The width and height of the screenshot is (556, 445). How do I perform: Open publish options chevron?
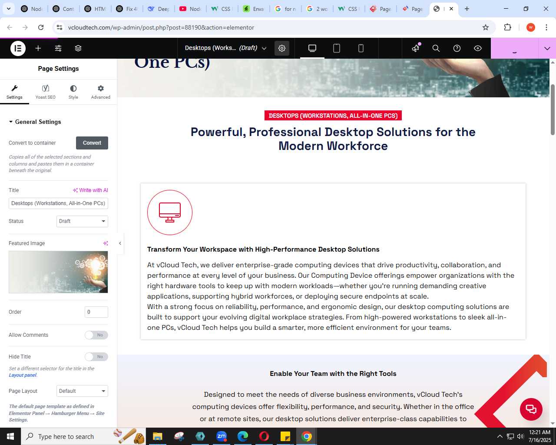click(x=547, y=48)
